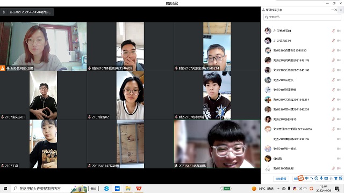Select the participant row without 财务 prefix
This screenshot has height=193, width=344.
tap(302, 159)
